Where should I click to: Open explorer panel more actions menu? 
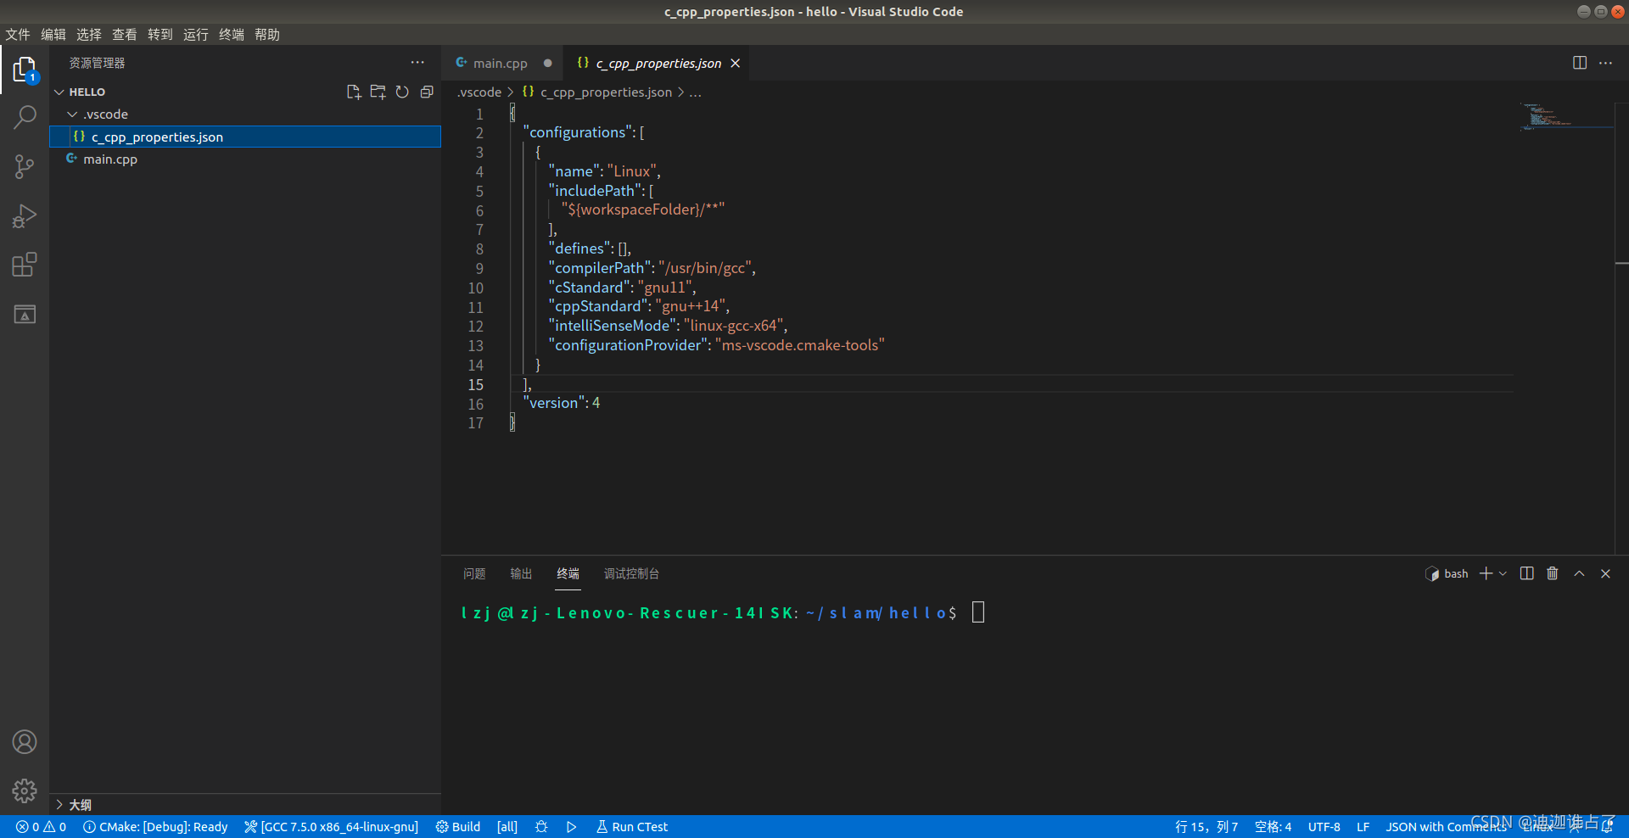(417, 63)
